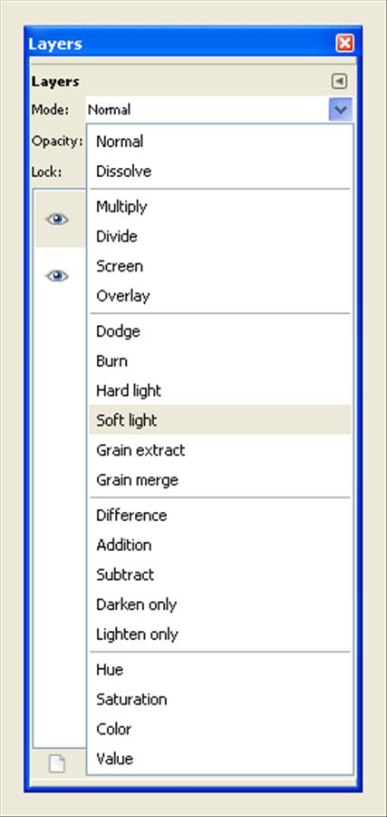387x817 pixels.
Task: Toggle visibility eye of the second layer
Action: (x=57, y=276)
